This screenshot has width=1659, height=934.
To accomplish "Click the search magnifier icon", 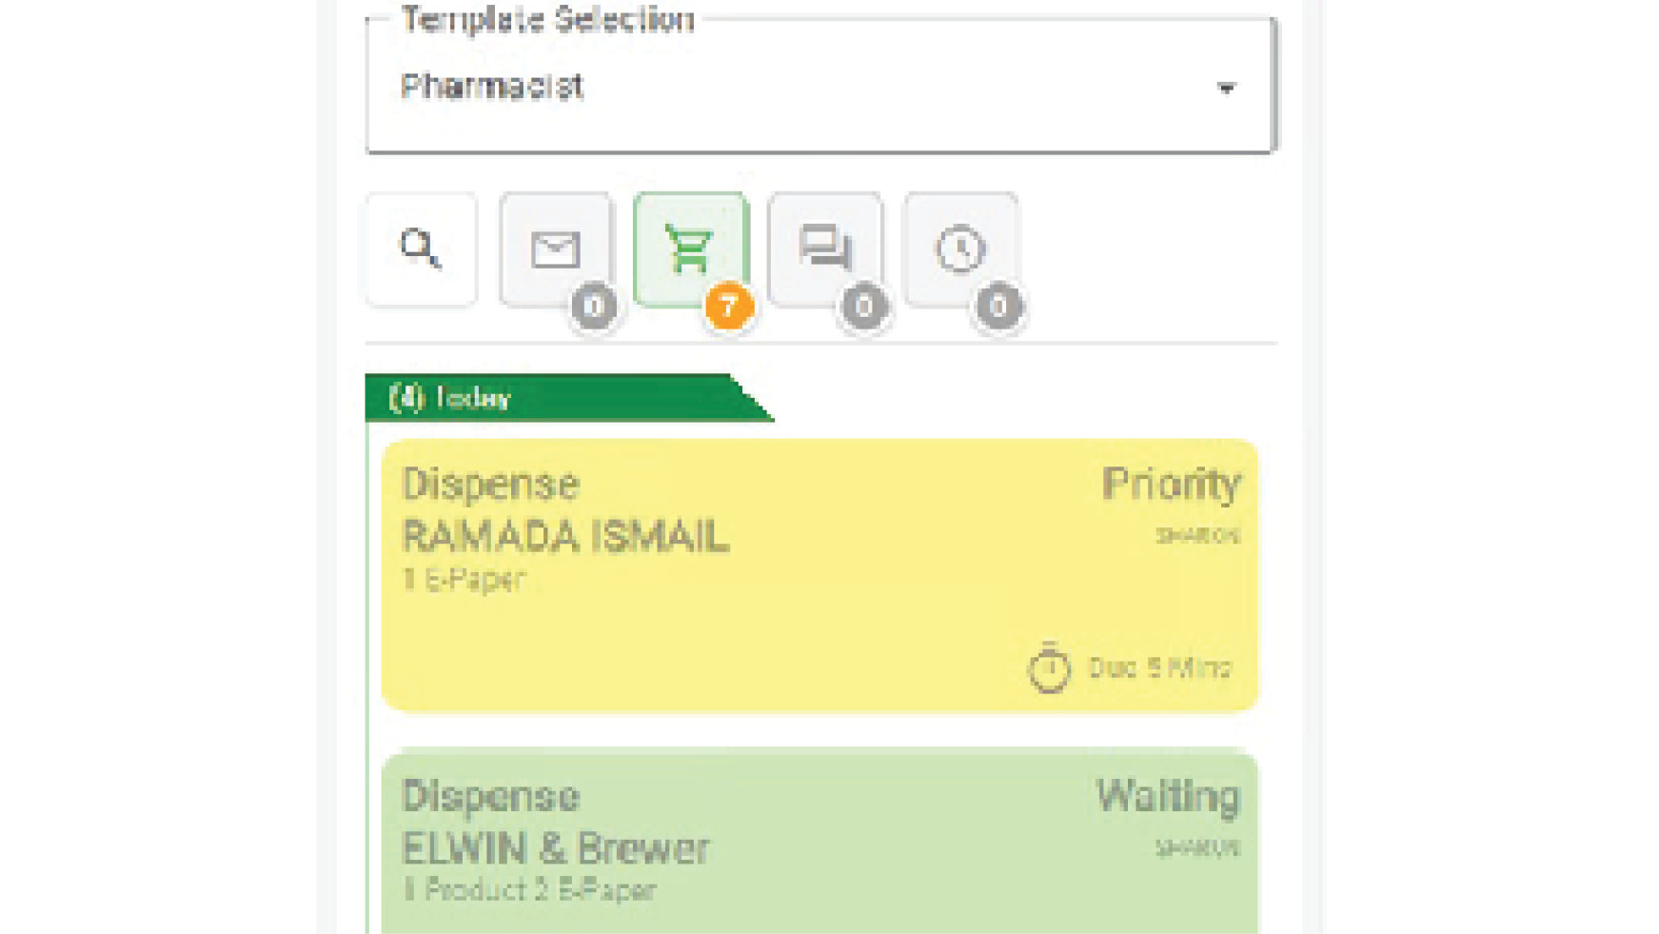I will click(x=420, y=249).
